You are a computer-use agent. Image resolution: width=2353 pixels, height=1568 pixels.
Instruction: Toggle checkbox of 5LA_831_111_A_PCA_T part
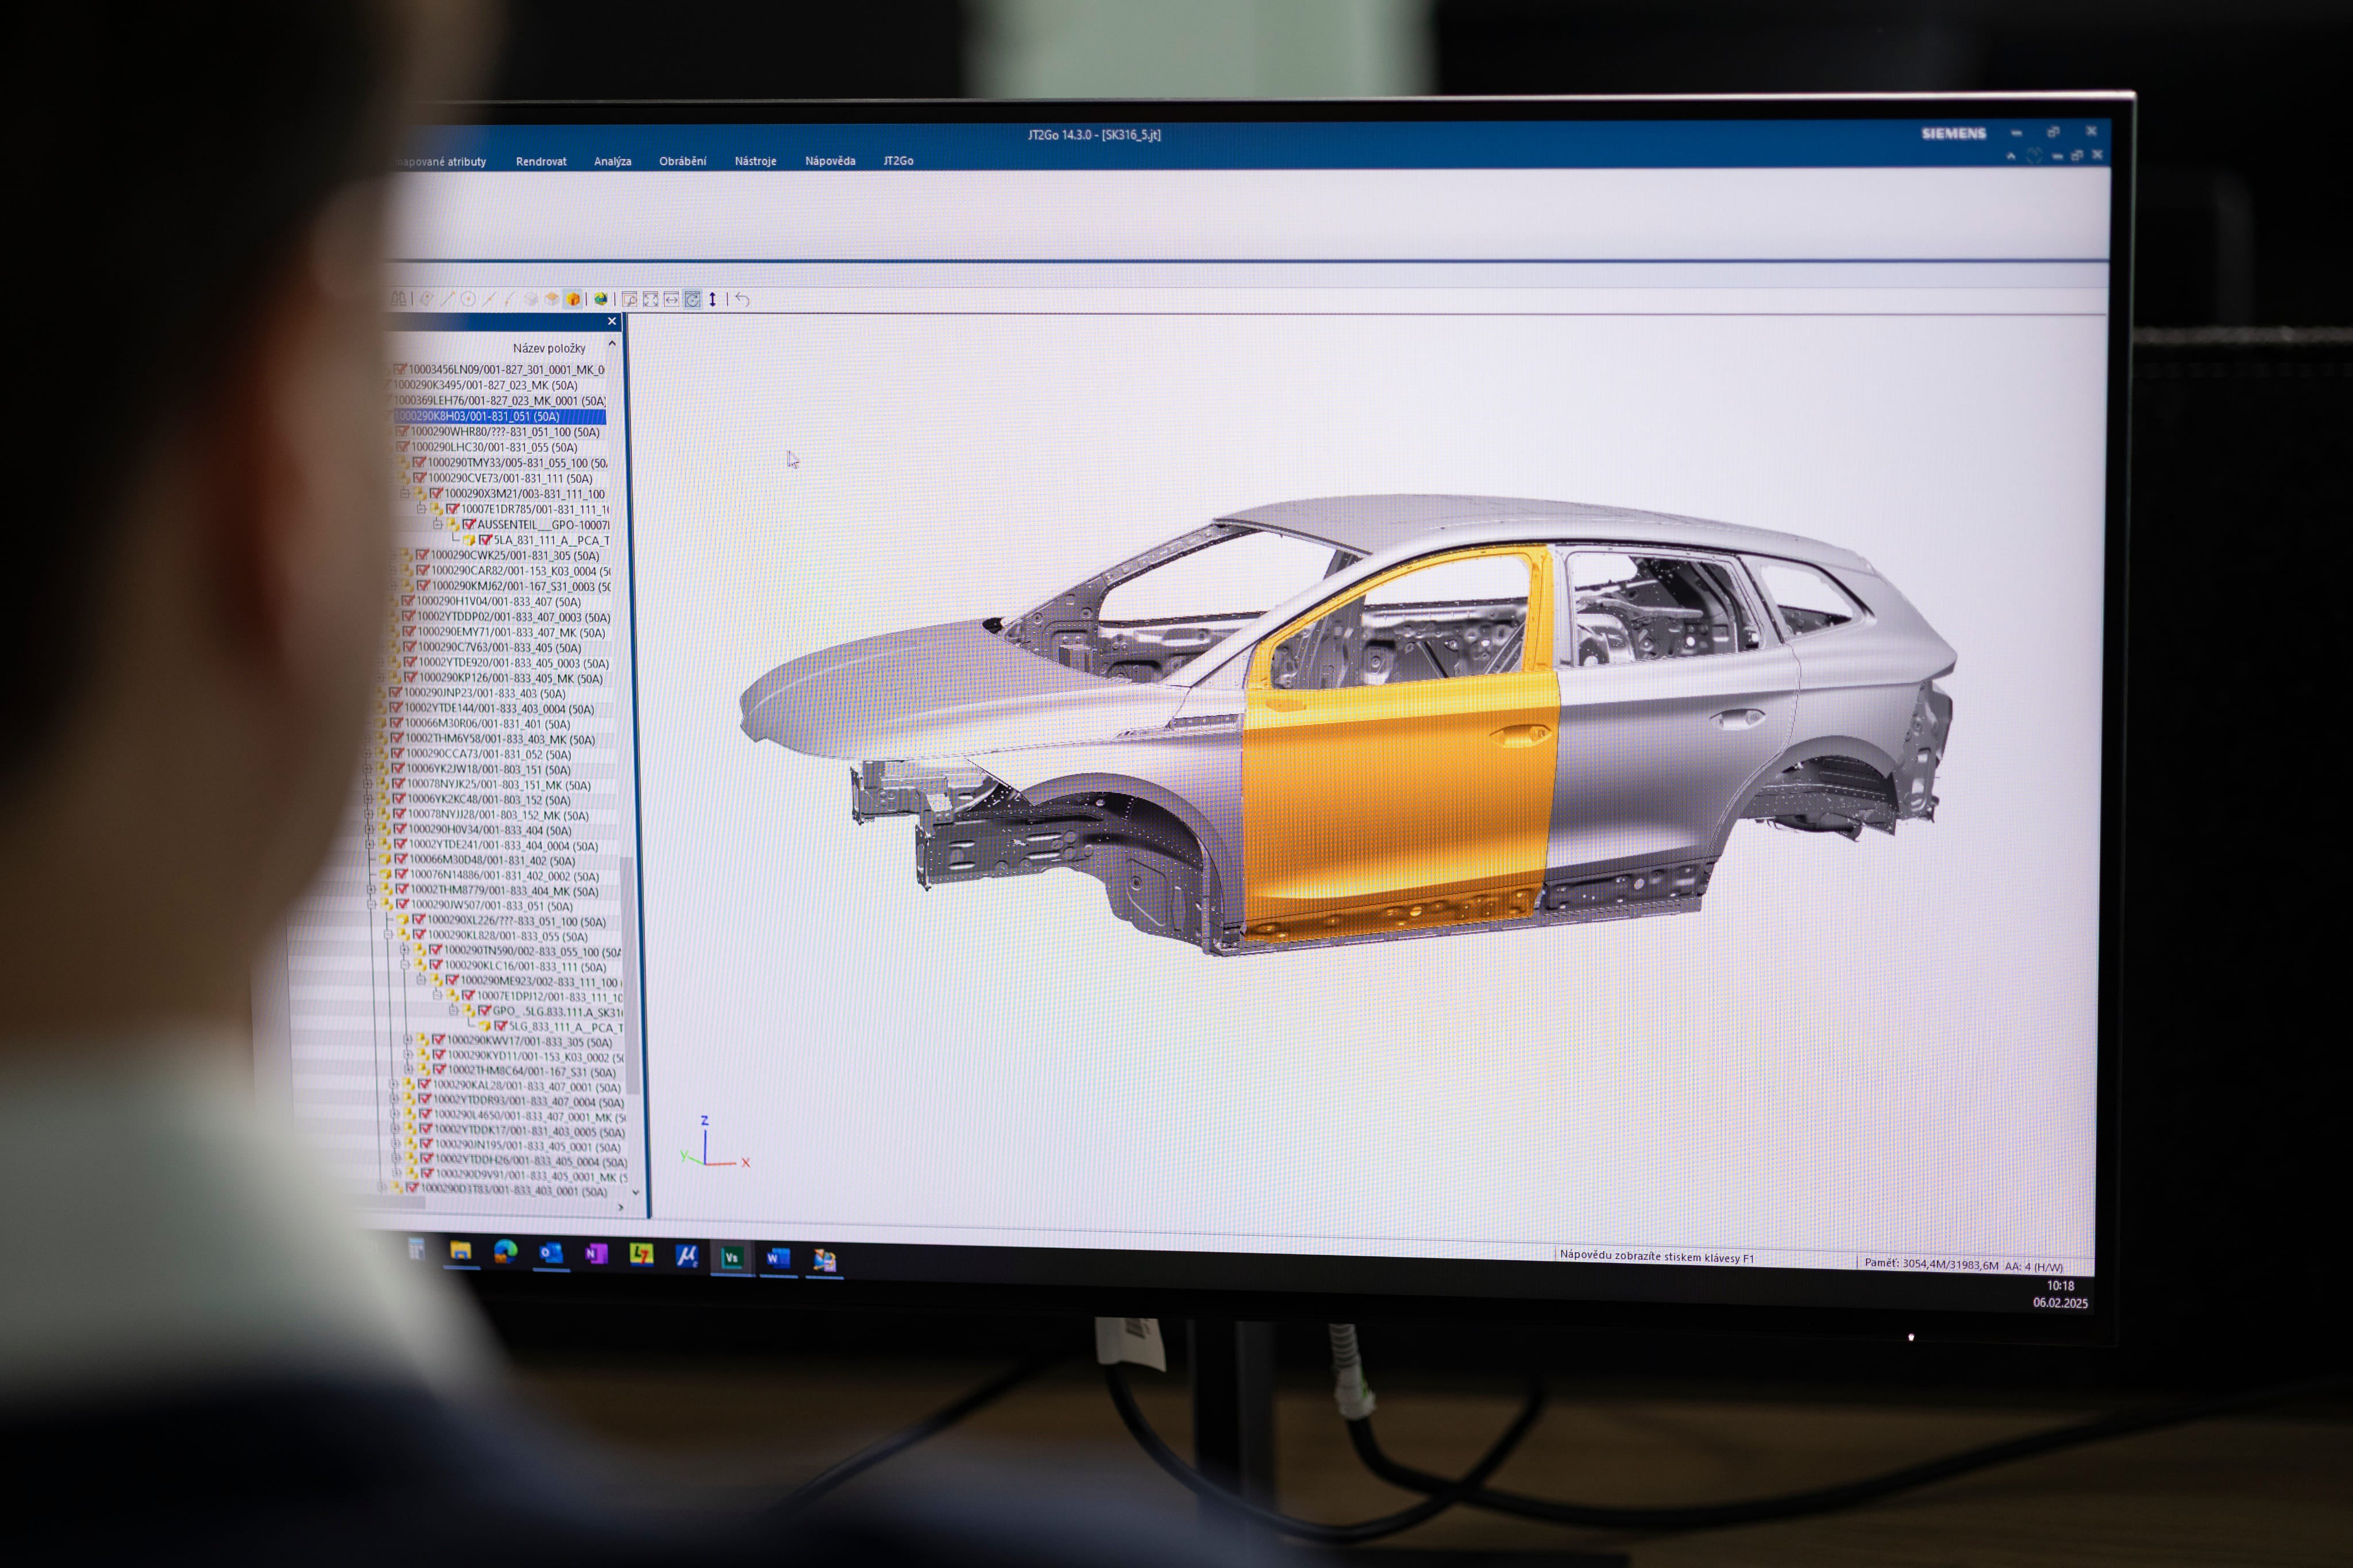pos(485,540)
